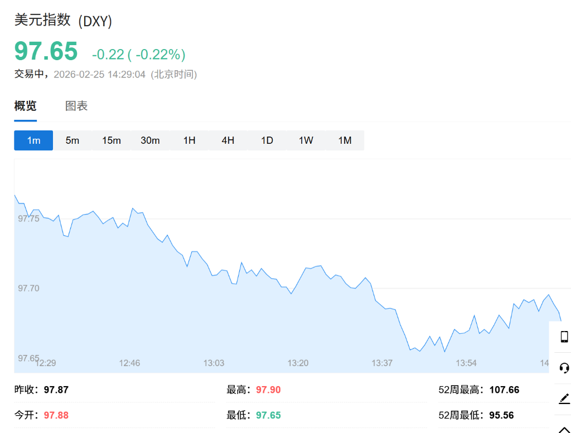Select the 4H interval option
This screenshot has height=433, width=571.
228,140
